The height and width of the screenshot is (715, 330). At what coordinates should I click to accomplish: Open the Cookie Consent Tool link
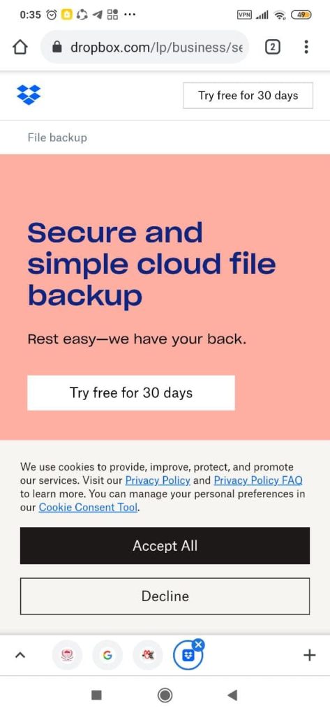click(88, 507)
